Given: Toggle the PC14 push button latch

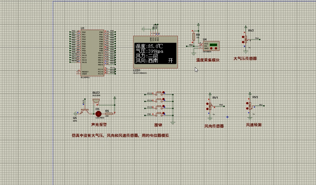Looking at the screenshot, I should click(164, 99).
